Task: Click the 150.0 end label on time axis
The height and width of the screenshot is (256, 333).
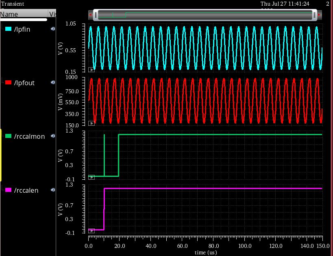Action: [x=323, y=246]
